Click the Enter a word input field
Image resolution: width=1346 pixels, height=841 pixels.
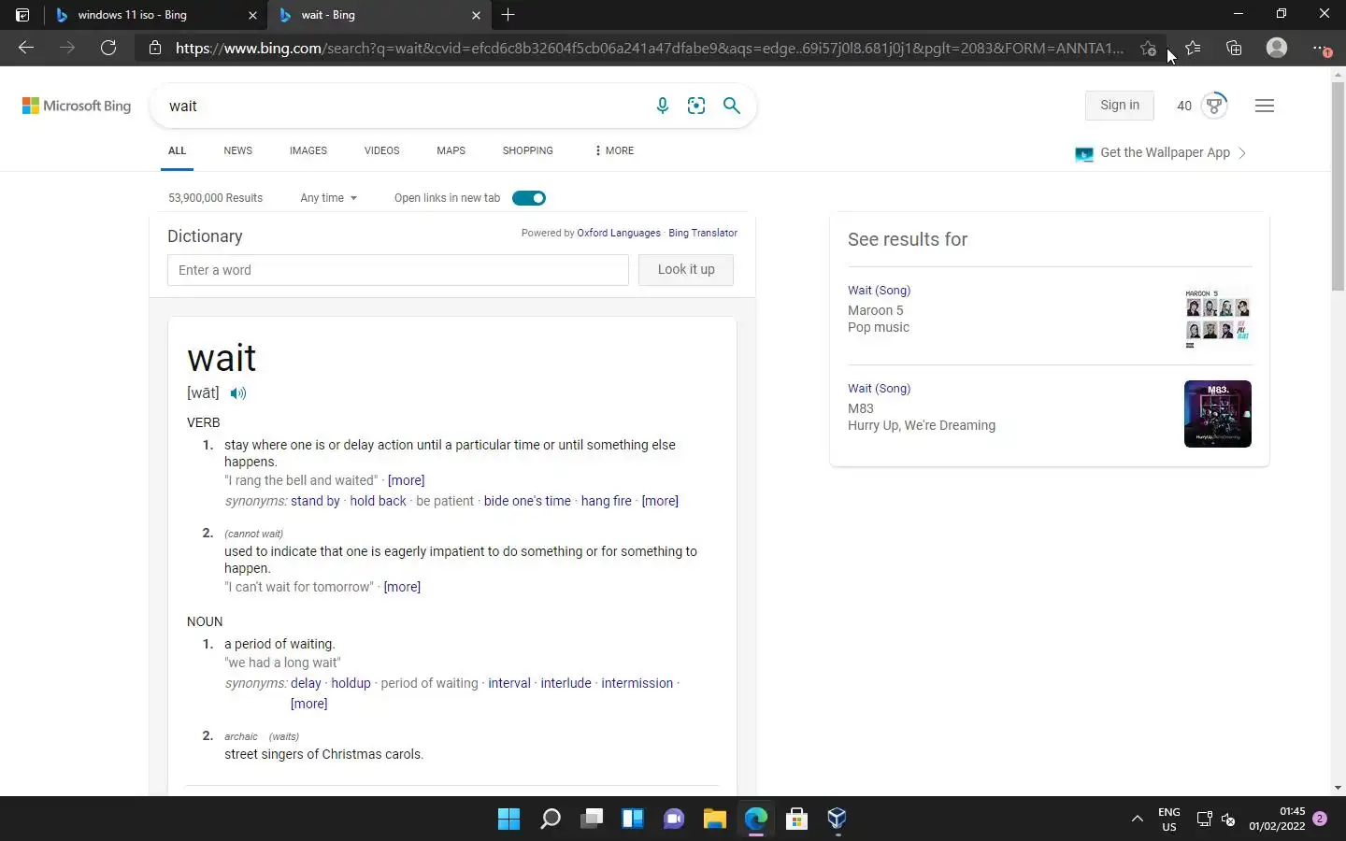click(398, 270)
